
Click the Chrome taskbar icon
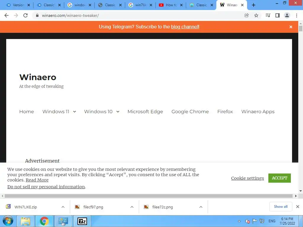pyautogui.click(x=44, y=221)
